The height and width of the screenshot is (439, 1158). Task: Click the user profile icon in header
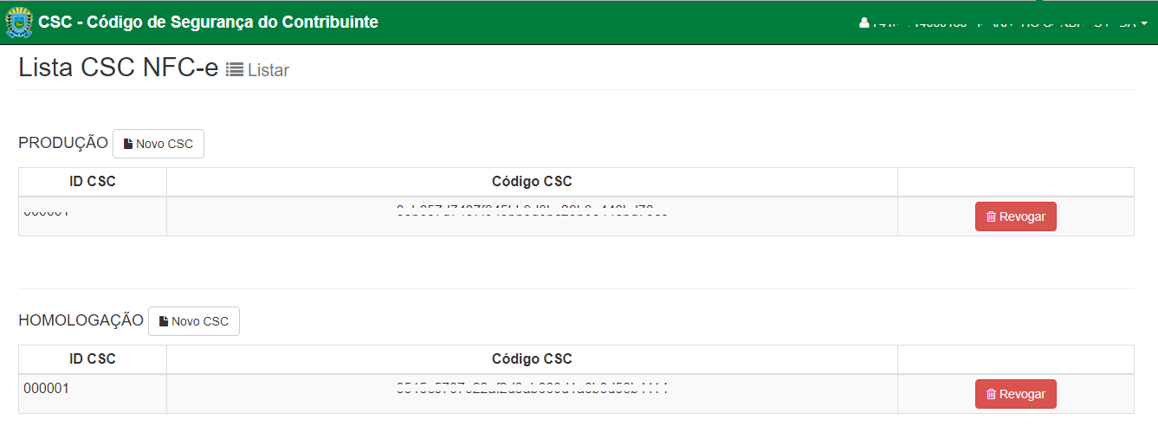[864, 23]
